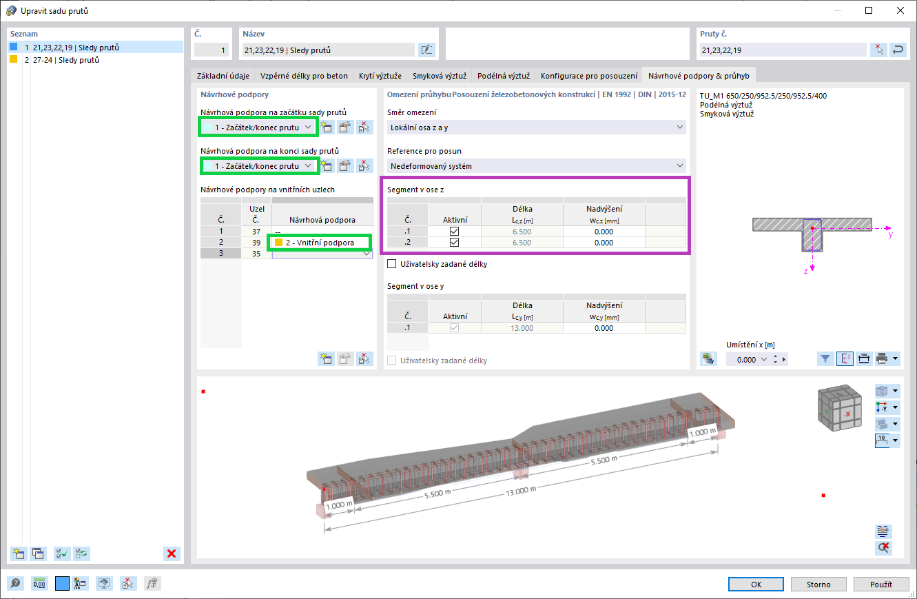Viewport: 917px width, 599px height.
Task: Open the start-of-set design support dropdown
Action: [308, 127]
